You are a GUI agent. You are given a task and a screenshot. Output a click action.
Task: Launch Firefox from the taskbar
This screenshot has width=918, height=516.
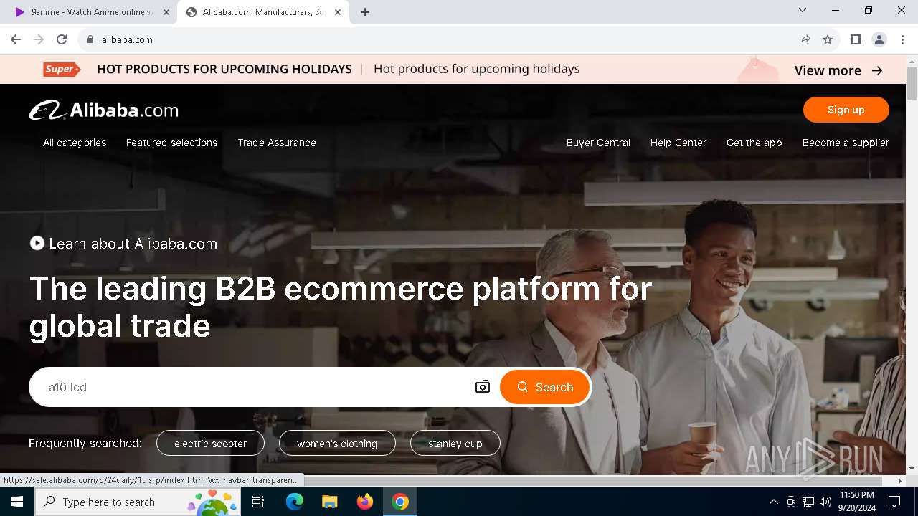tap(365, 502)
